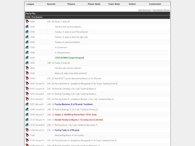Click team logo beside 'Tarbour, A. takes it out of the endzone'
Viewport: 195px width, 146px height.
pyautogui.click(x=27, y=32)
